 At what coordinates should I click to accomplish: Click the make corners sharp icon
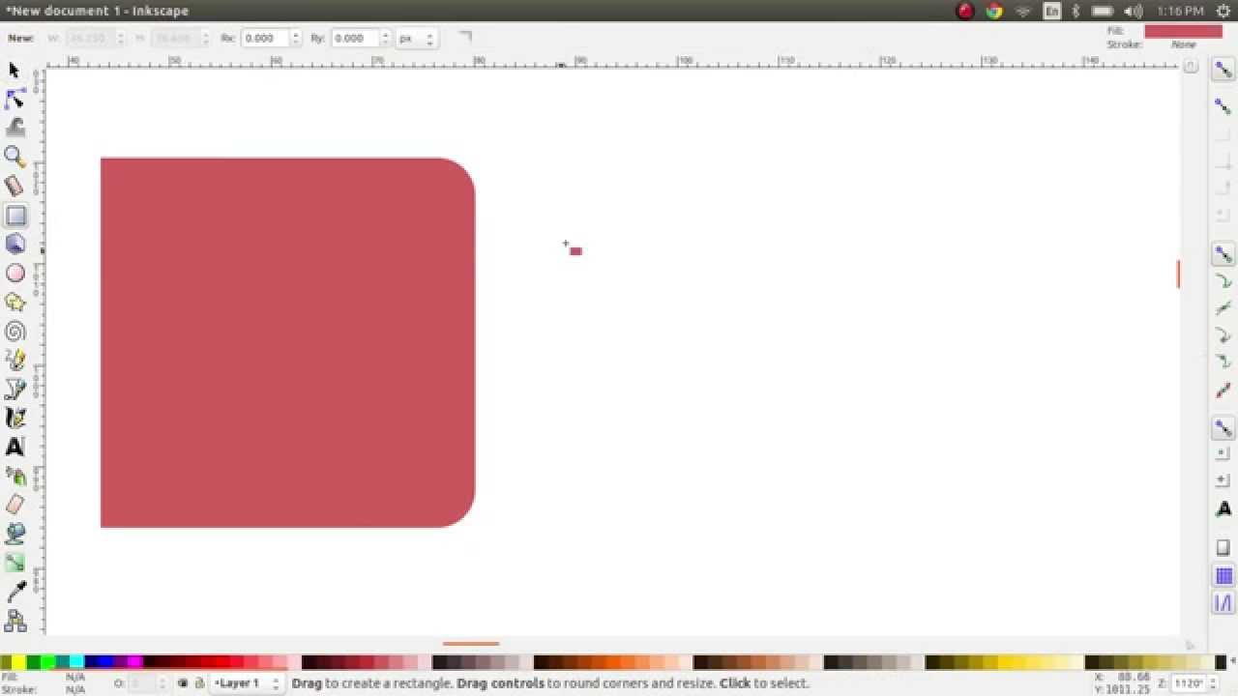click(x=465, y=37)
